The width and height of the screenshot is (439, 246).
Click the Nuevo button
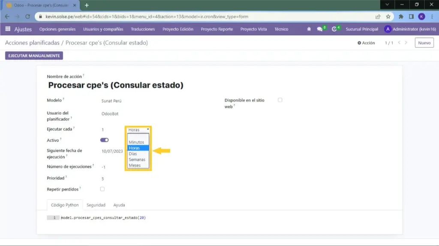424,43
